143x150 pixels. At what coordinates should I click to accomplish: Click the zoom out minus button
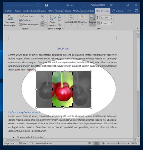(x=108, y=143)
